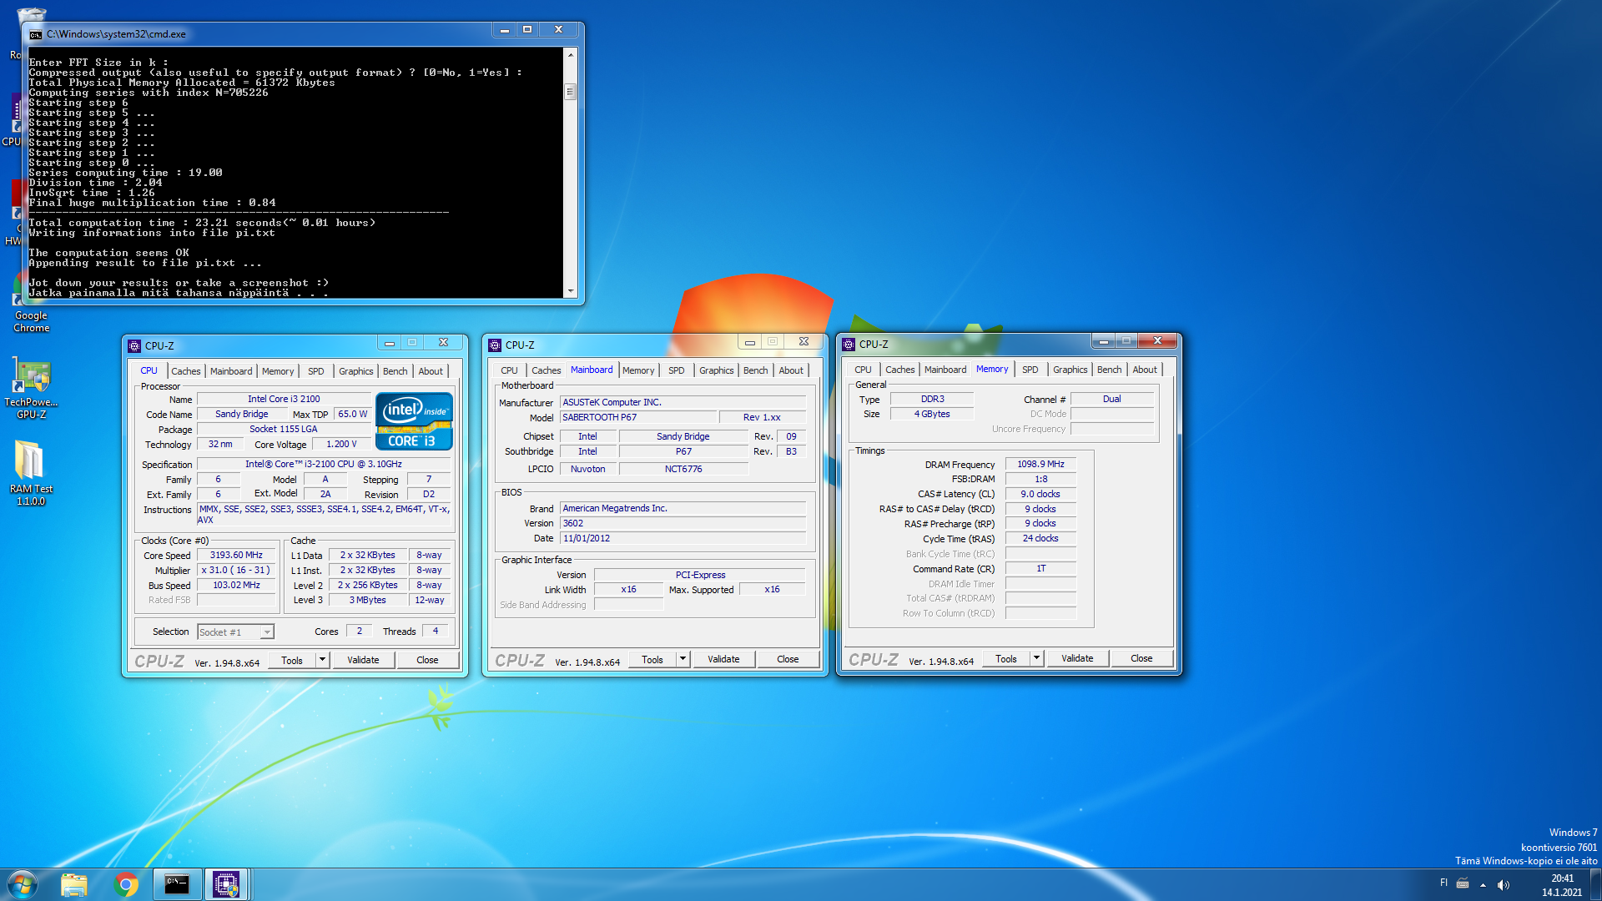The height and width of the screenshot is (901, 1602).
Task: Switch to CPU tab in middle CPU-Z
Action: [509, 370]
